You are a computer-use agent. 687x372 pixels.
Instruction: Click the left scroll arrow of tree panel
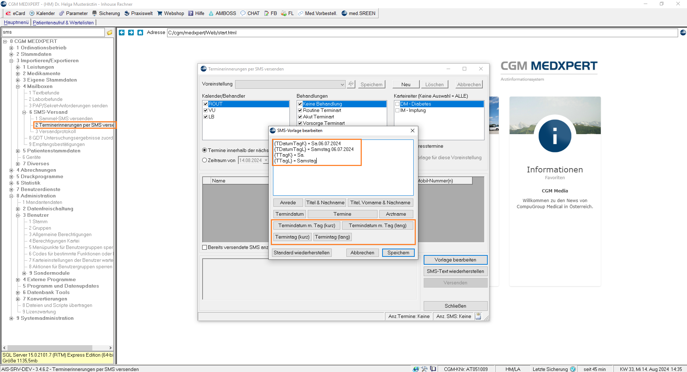4,348
